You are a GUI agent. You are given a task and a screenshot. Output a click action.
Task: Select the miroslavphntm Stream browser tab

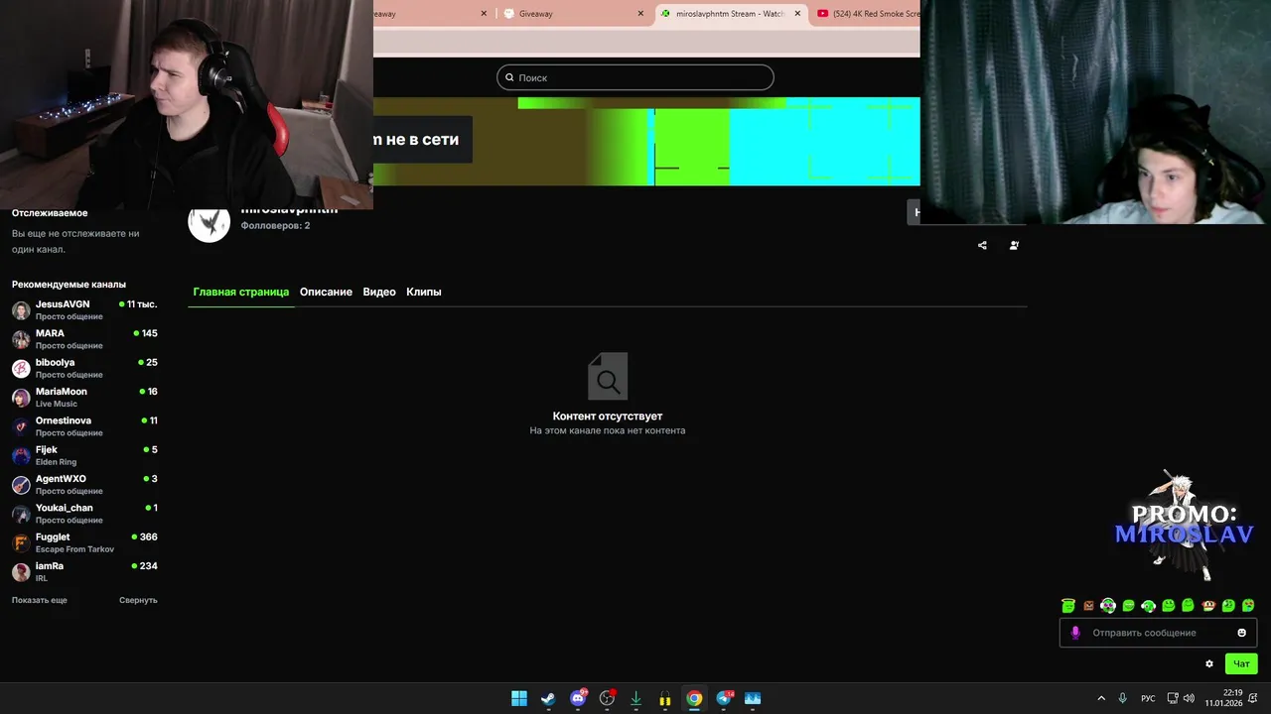(x=731, y=14)
